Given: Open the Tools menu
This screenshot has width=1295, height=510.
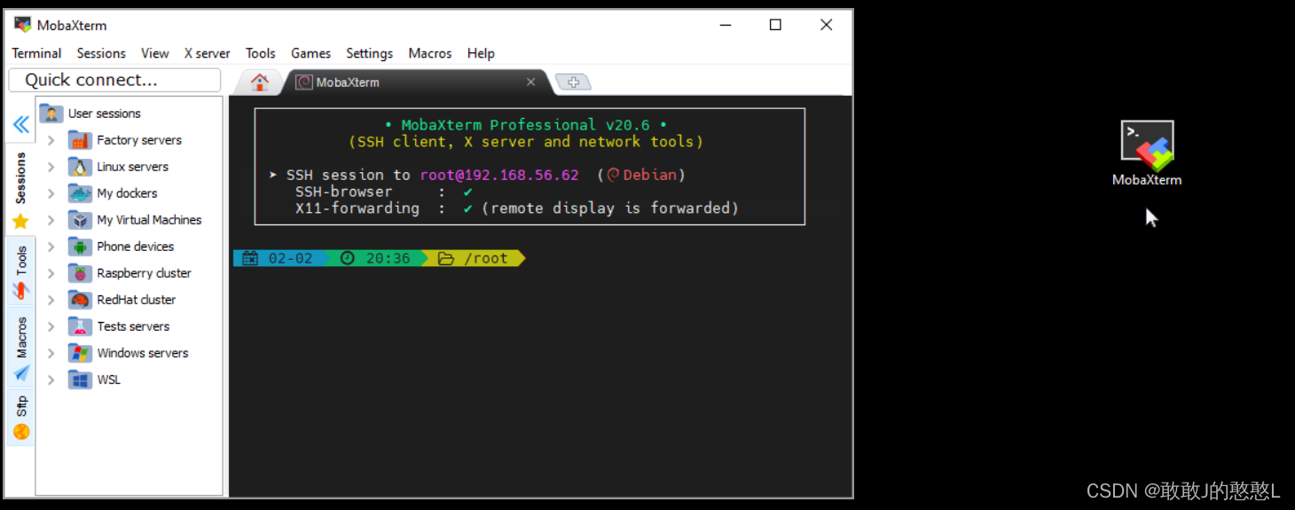Looking at the screenshot, I should pos(260,53).
